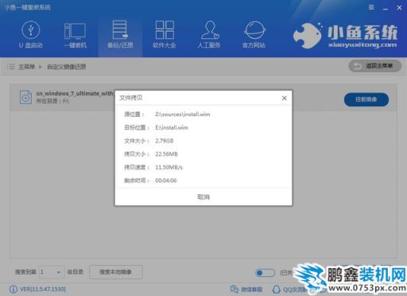The height and width of the screenshot is (296, 407).
Task: Click 取消 to cancel file copy
Action: tap(203, 197)
